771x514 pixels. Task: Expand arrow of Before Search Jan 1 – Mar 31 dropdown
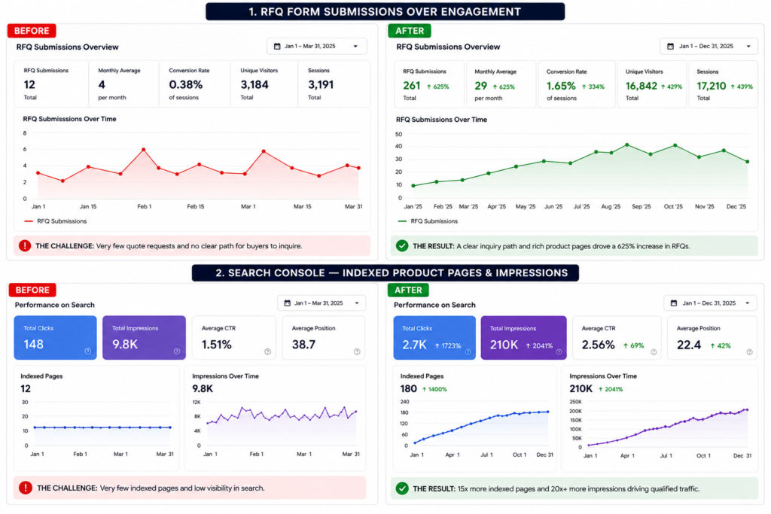pyautogui.click(x=357, y=303)
